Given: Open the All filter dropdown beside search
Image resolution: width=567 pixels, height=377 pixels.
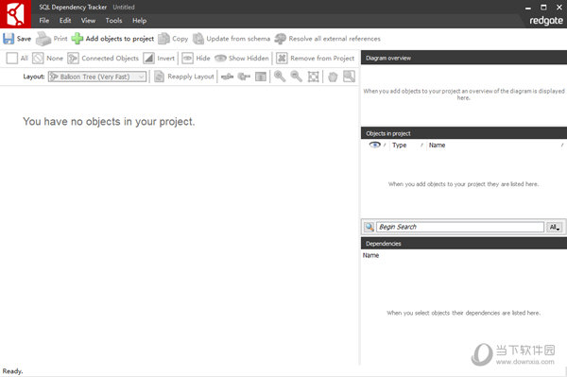Looking at the screenshot, I should (x=555, y=227).
